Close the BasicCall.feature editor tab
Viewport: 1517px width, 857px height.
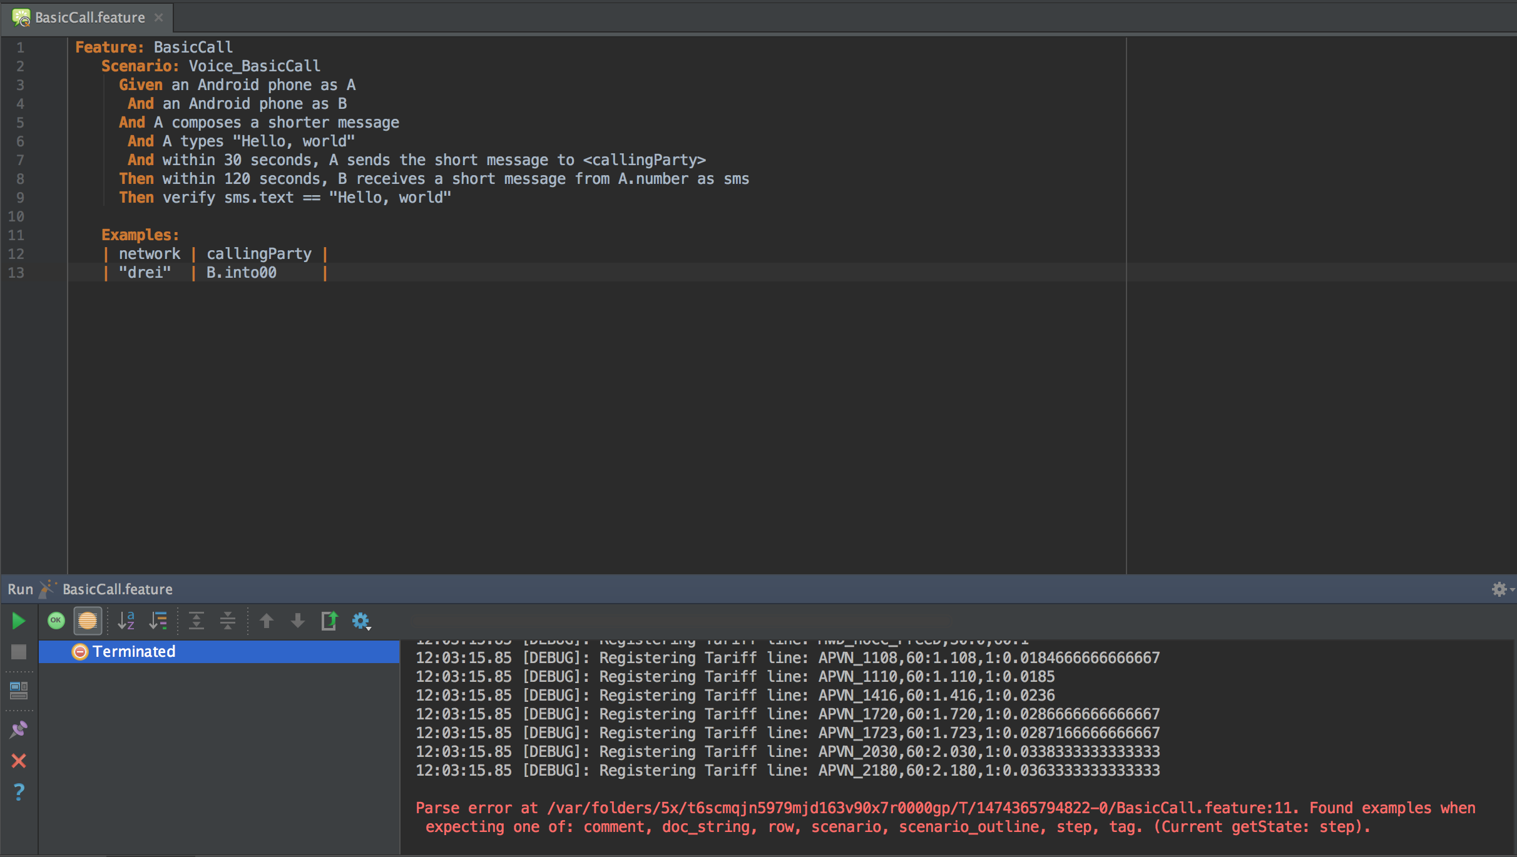coord(159,18)
